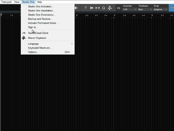Open the Snap Adaptive dropdown
Viewport: 174px width, 131px height.
point(160,9)
